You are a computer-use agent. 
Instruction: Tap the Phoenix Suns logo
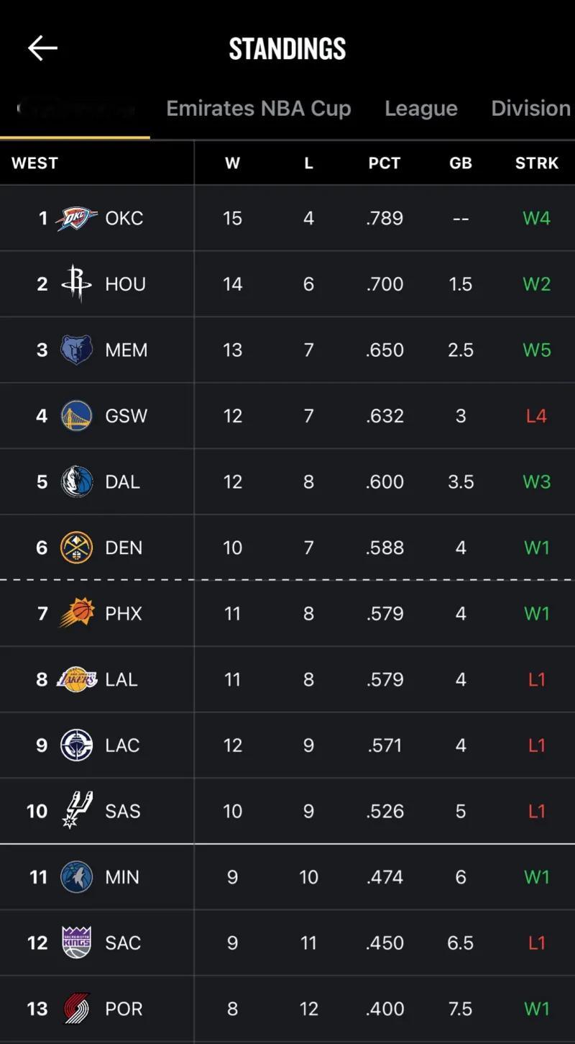point(77,613)
